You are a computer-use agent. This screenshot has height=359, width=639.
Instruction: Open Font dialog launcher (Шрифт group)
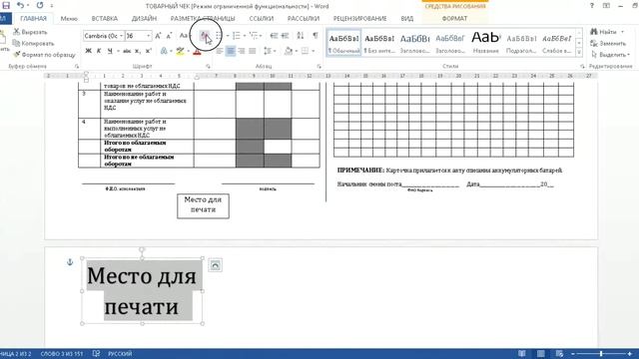pos(208,66)
